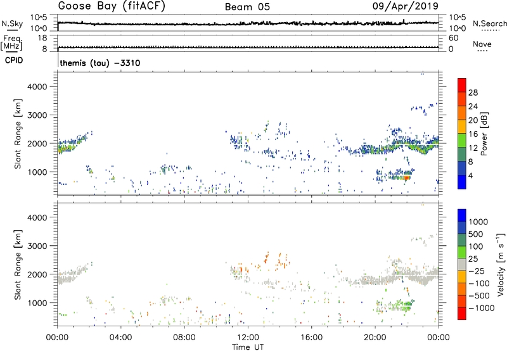The width and height of the screenshot is (507, 351).
Task: Click the power panel 'Slant Range [km]' label
Action: [x=18, y=134]
